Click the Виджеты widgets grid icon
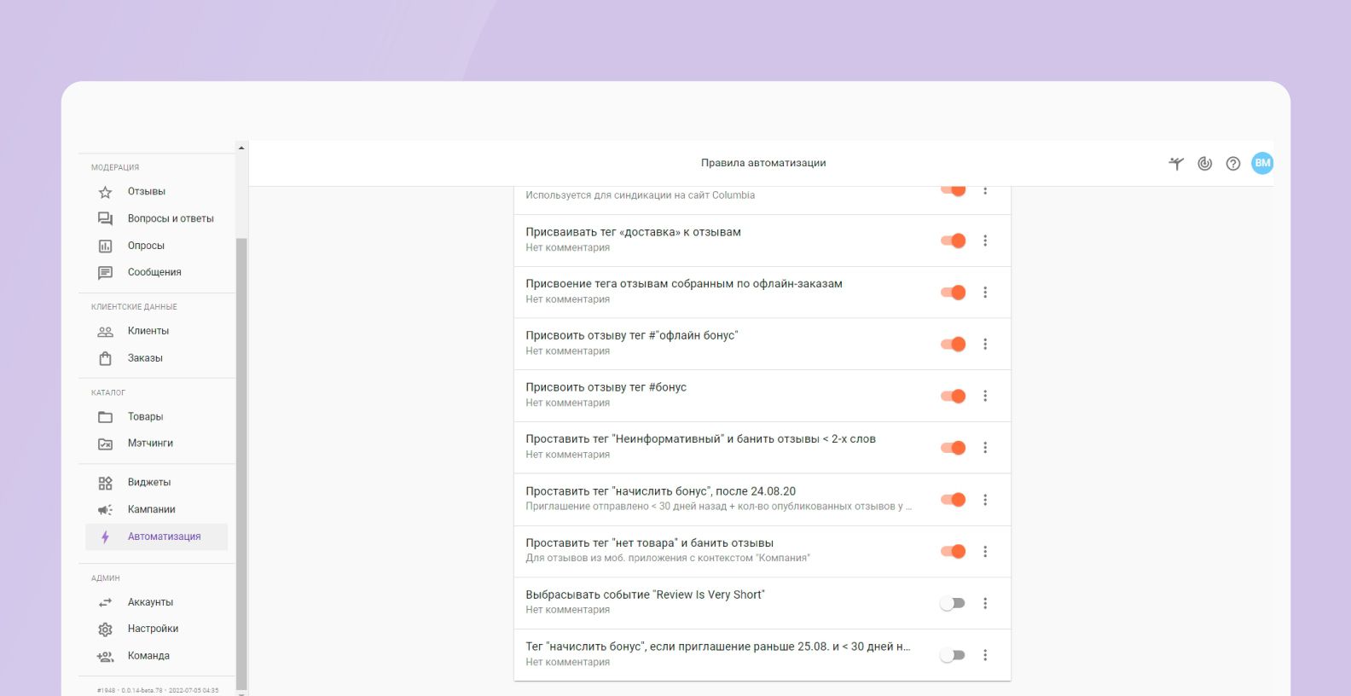Image resolution: width=1351 pixels, height=696 pixels. coord(105,483)
